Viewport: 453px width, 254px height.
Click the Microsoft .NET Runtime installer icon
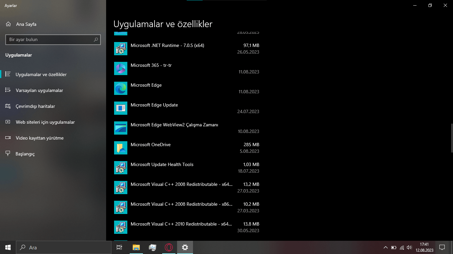(121, 49)
